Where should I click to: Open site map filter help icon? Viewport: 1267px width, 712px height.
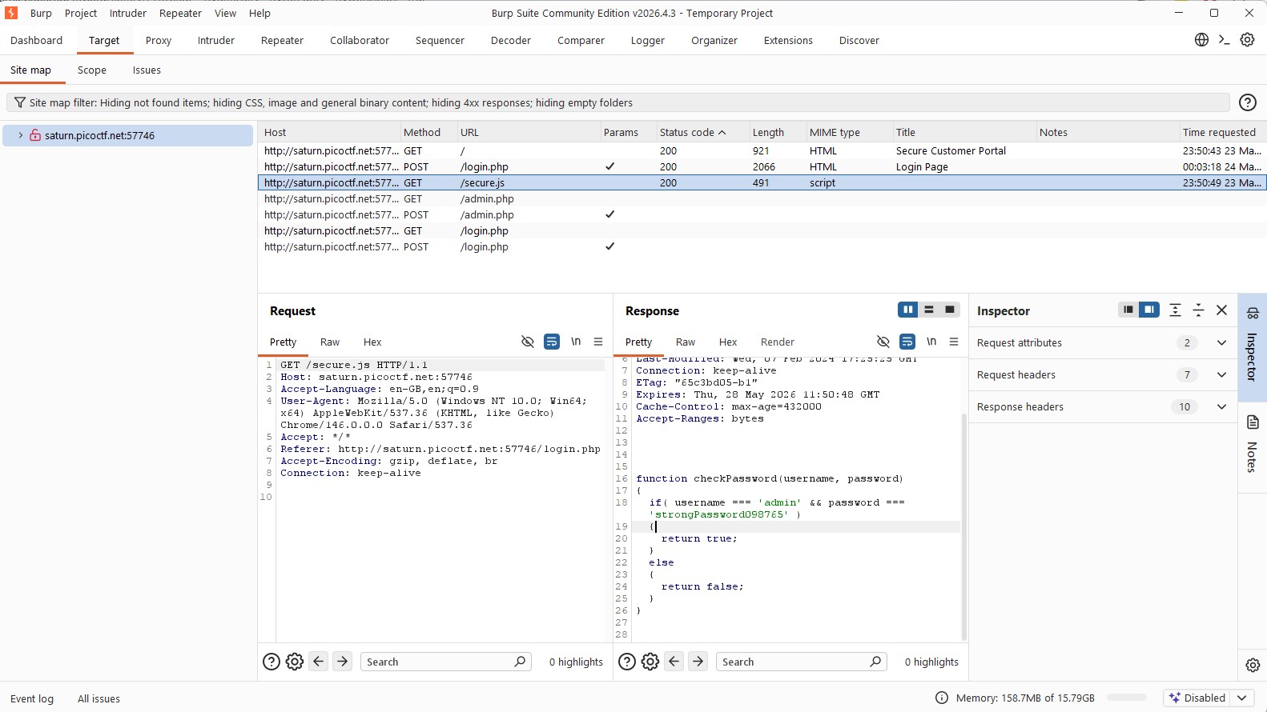point(1247,102)
